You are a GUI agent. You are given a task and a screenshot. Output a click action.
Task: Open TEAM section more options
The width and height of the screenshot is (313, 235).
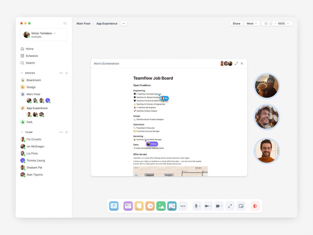pos(61,132)
